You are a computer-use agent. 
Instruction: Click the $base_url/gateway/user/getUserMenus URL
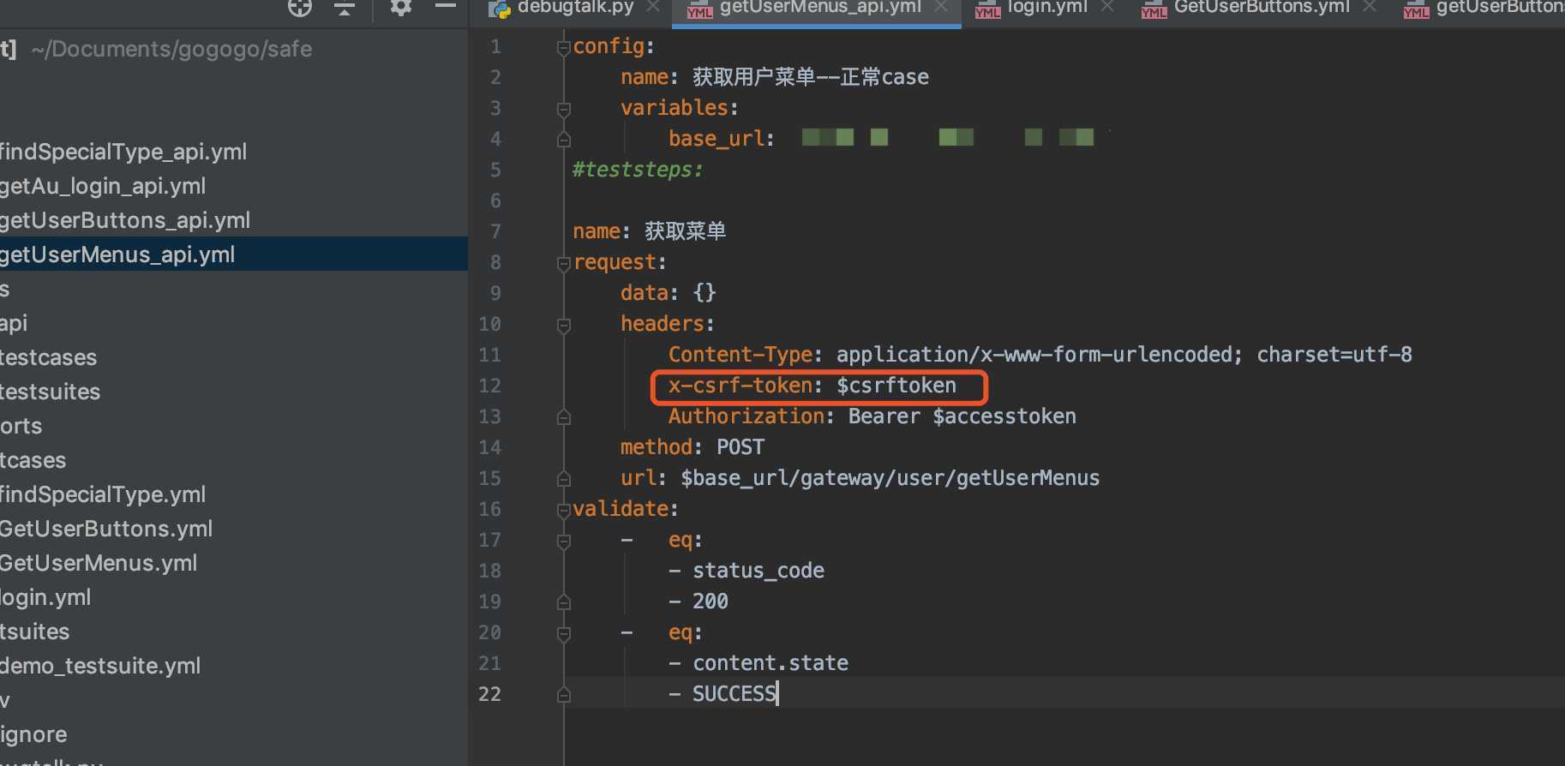890,478
